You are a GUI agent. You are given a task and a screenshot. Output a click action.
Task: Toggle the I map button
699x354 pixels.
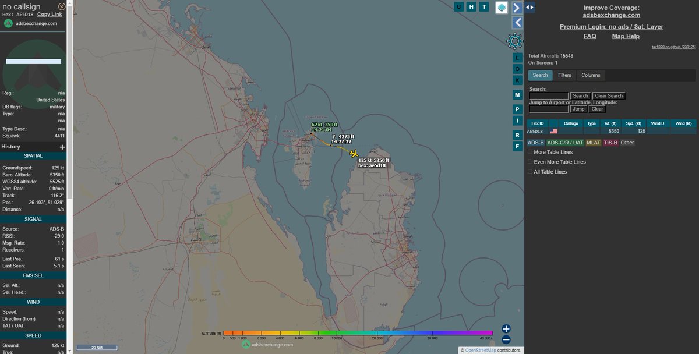[517, 121]
